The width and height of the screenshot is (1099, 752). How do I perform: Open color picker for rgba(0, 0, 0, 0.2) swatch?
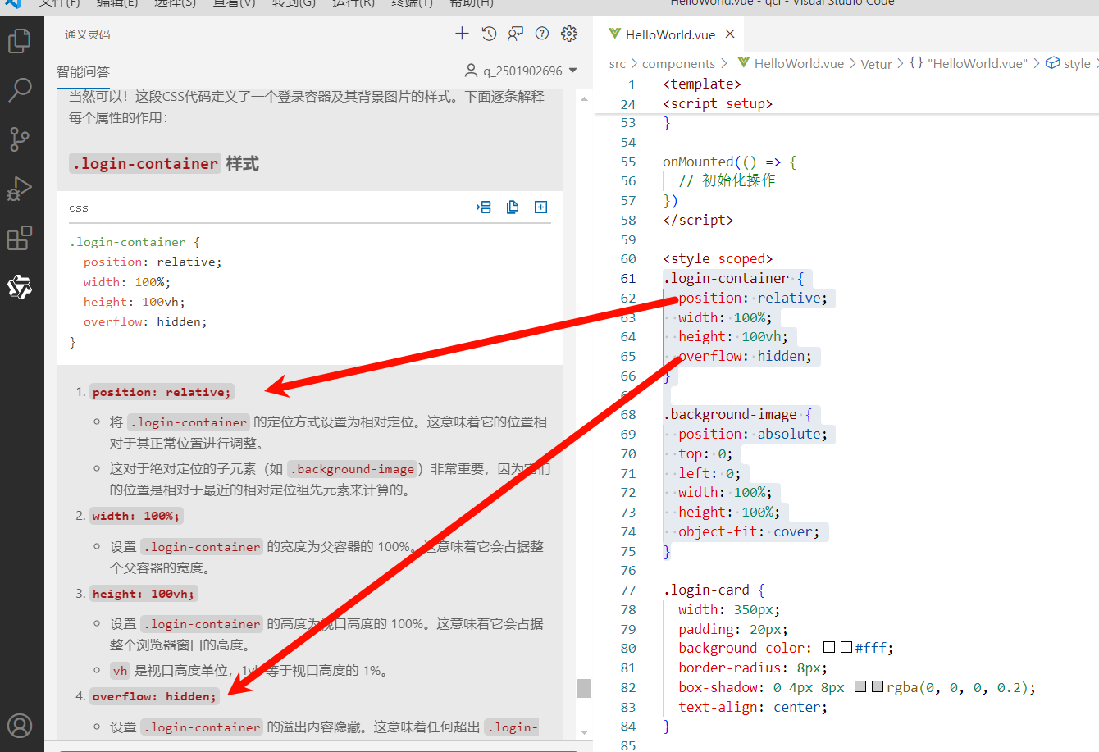tap(878, 686)
